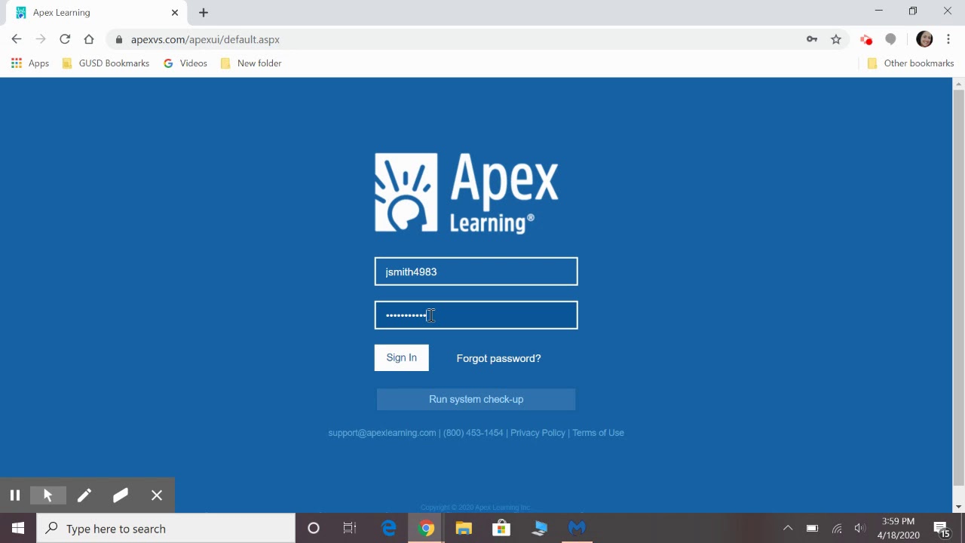
Task: Show hidden system tray icons
Action: [788, 529]
